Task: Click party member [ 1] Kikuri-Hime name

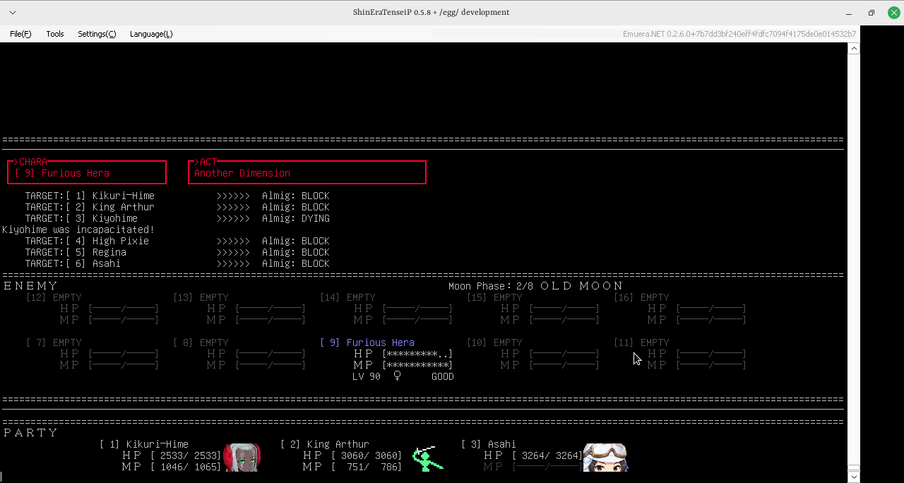Action: pos(144,444)
